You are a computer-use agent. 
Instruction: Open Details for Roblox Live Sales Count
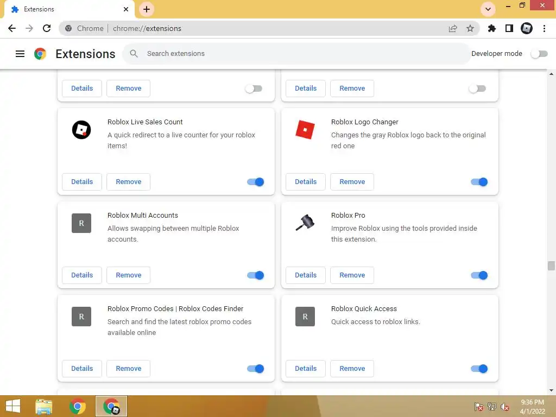[82, 182]
